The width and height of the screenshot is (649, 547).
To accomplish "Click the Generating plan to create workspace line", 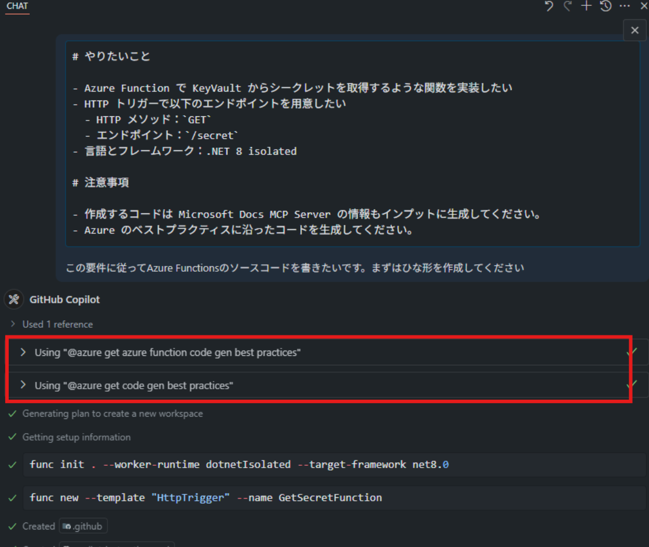I will click(x=113, y=414).
